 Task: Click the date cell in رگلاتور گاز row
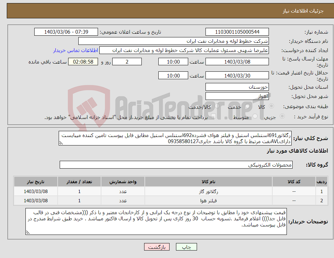36,192
